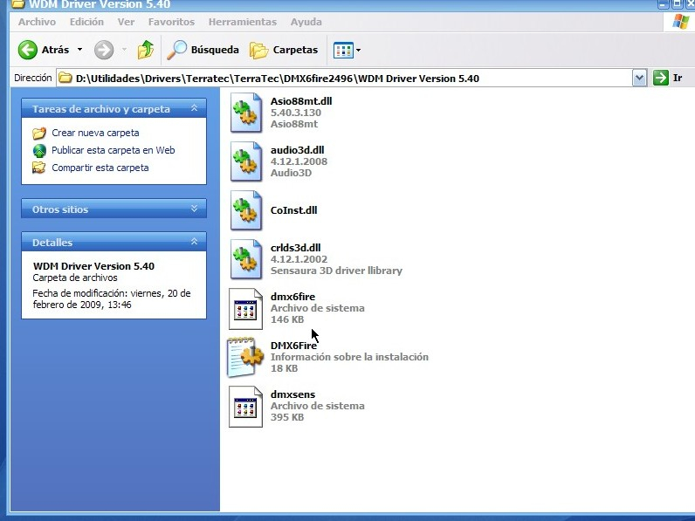Click the new folder icon beside Crear nueva carpeta
This screenshot has height=521, width=695.
tap(39, 133)
